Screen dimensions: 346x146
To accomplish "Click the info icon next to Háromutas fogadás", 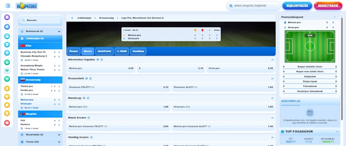I will point(98,60).
